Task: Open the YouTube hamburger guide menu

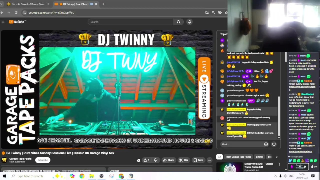Action: pyautogui.click(x=3, y=22)
